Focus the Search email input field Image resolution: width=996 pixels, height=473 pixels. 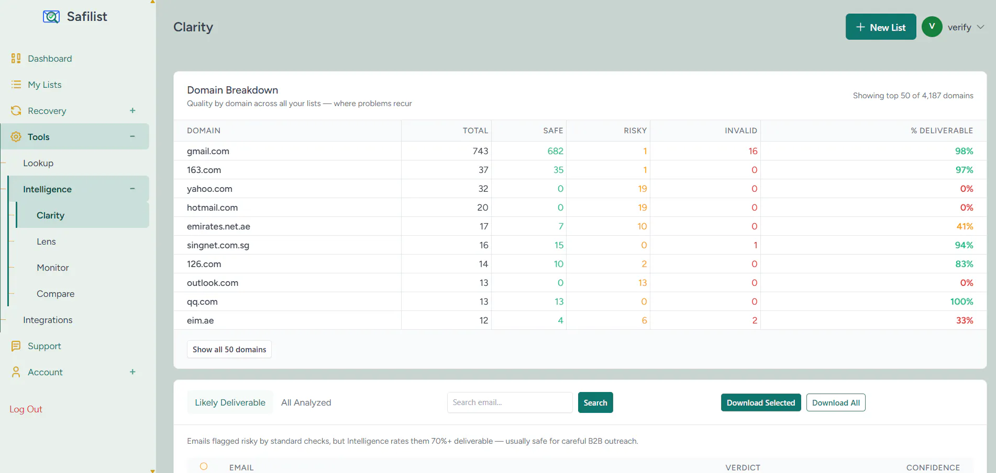tap(510, 402)
